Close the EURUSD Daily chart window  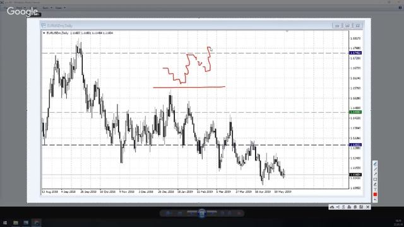357,25
